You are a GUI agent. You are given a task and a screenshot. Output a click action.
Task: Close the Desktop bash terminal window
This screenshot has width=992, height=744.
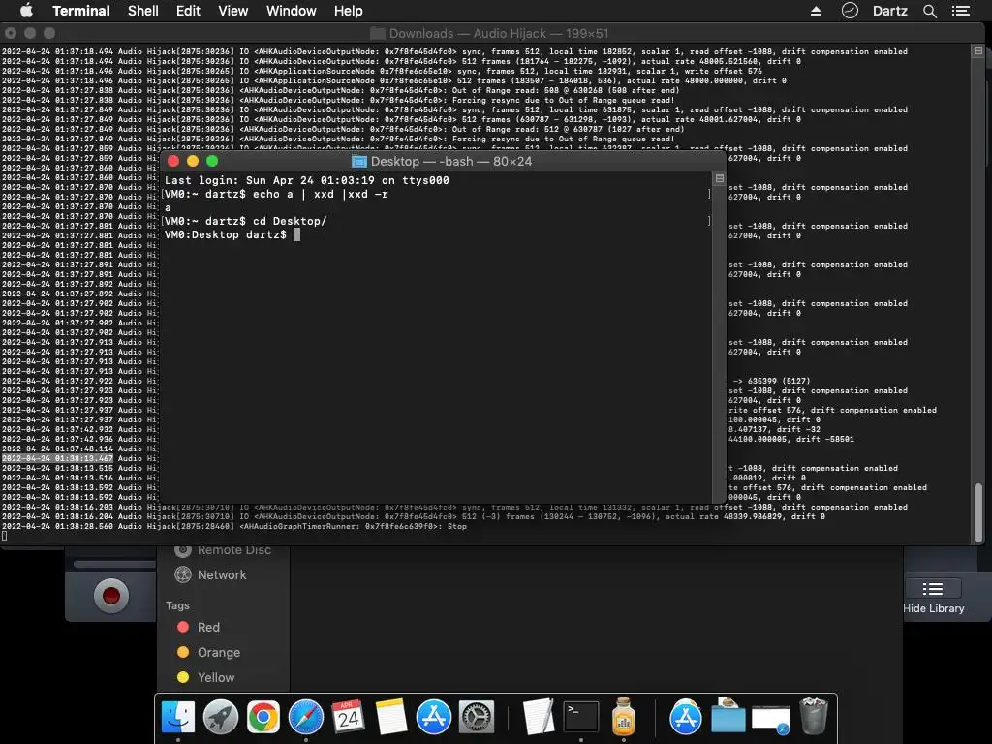pyautogui.click(x=172, y=162)
